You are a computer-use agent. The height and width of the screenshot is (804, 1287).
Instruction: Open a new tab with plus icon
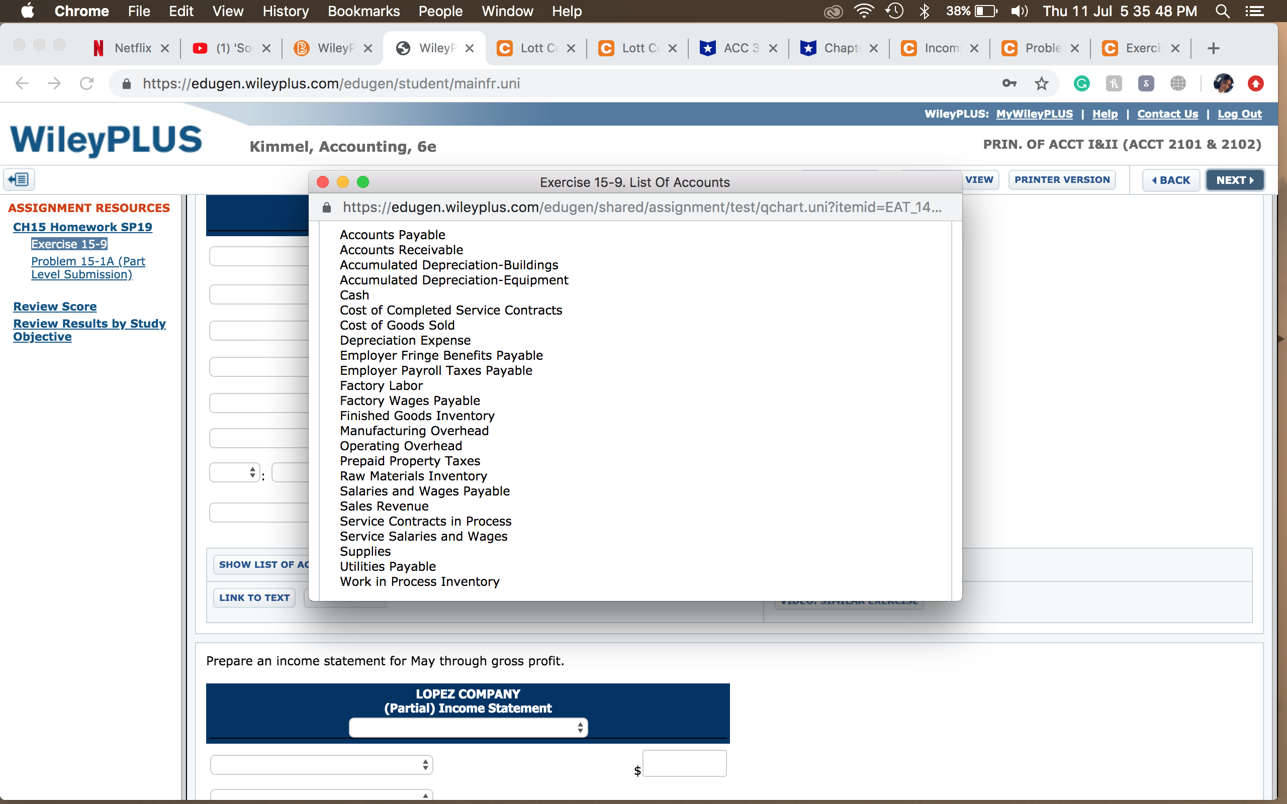[x=1213, y=48]
